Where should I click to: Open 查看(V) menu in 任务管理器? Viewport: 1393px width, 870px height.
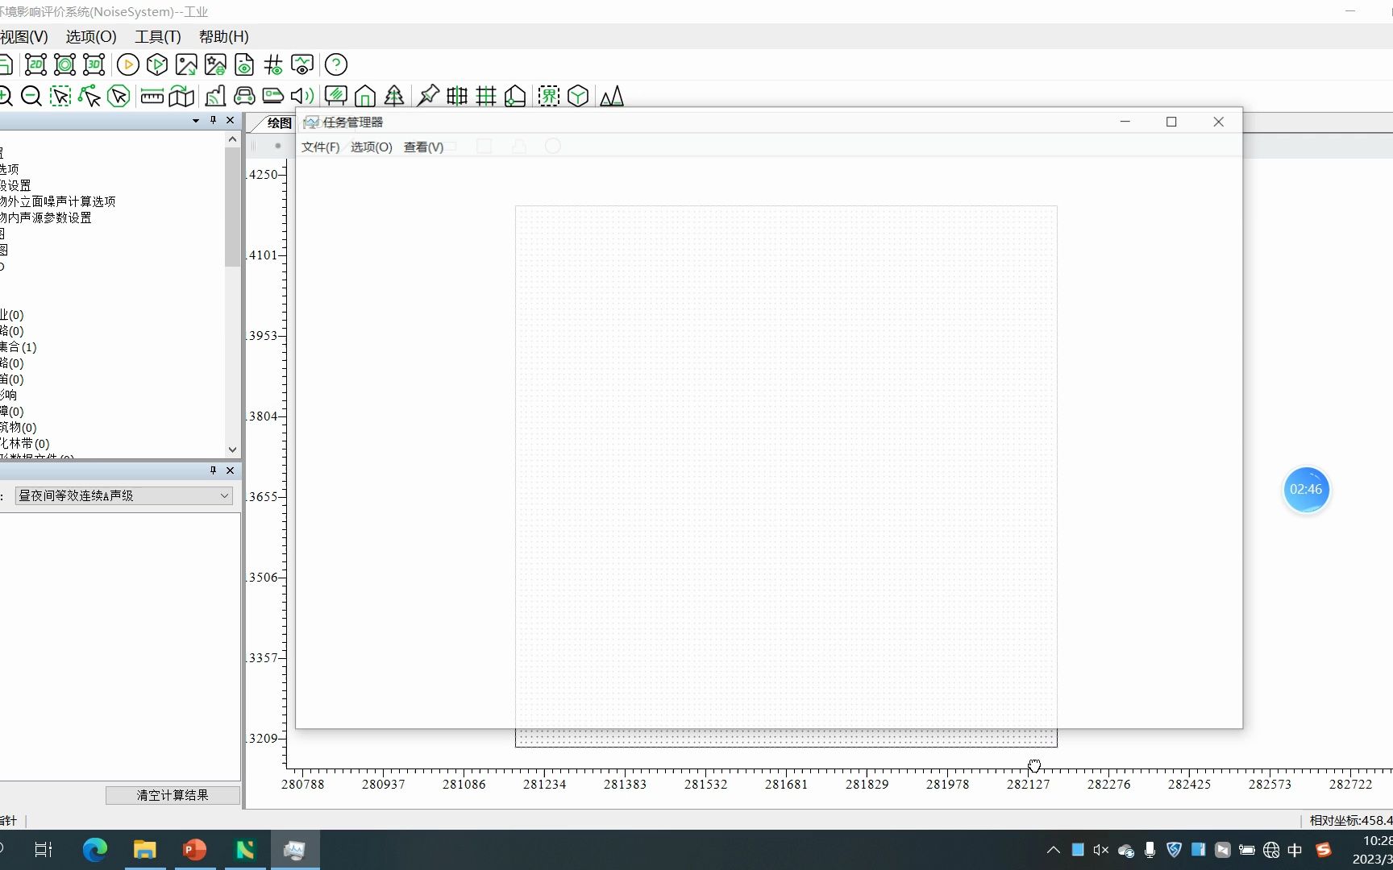(423, 147)
